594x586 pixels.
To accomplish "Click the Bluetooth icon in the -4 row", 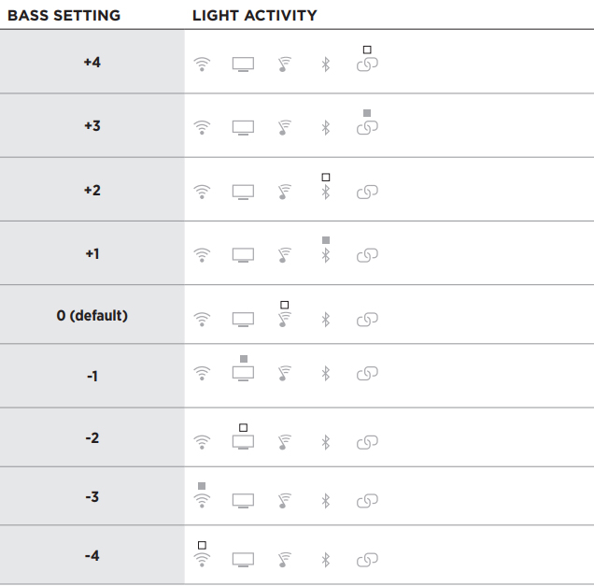I will pos(326,560).
